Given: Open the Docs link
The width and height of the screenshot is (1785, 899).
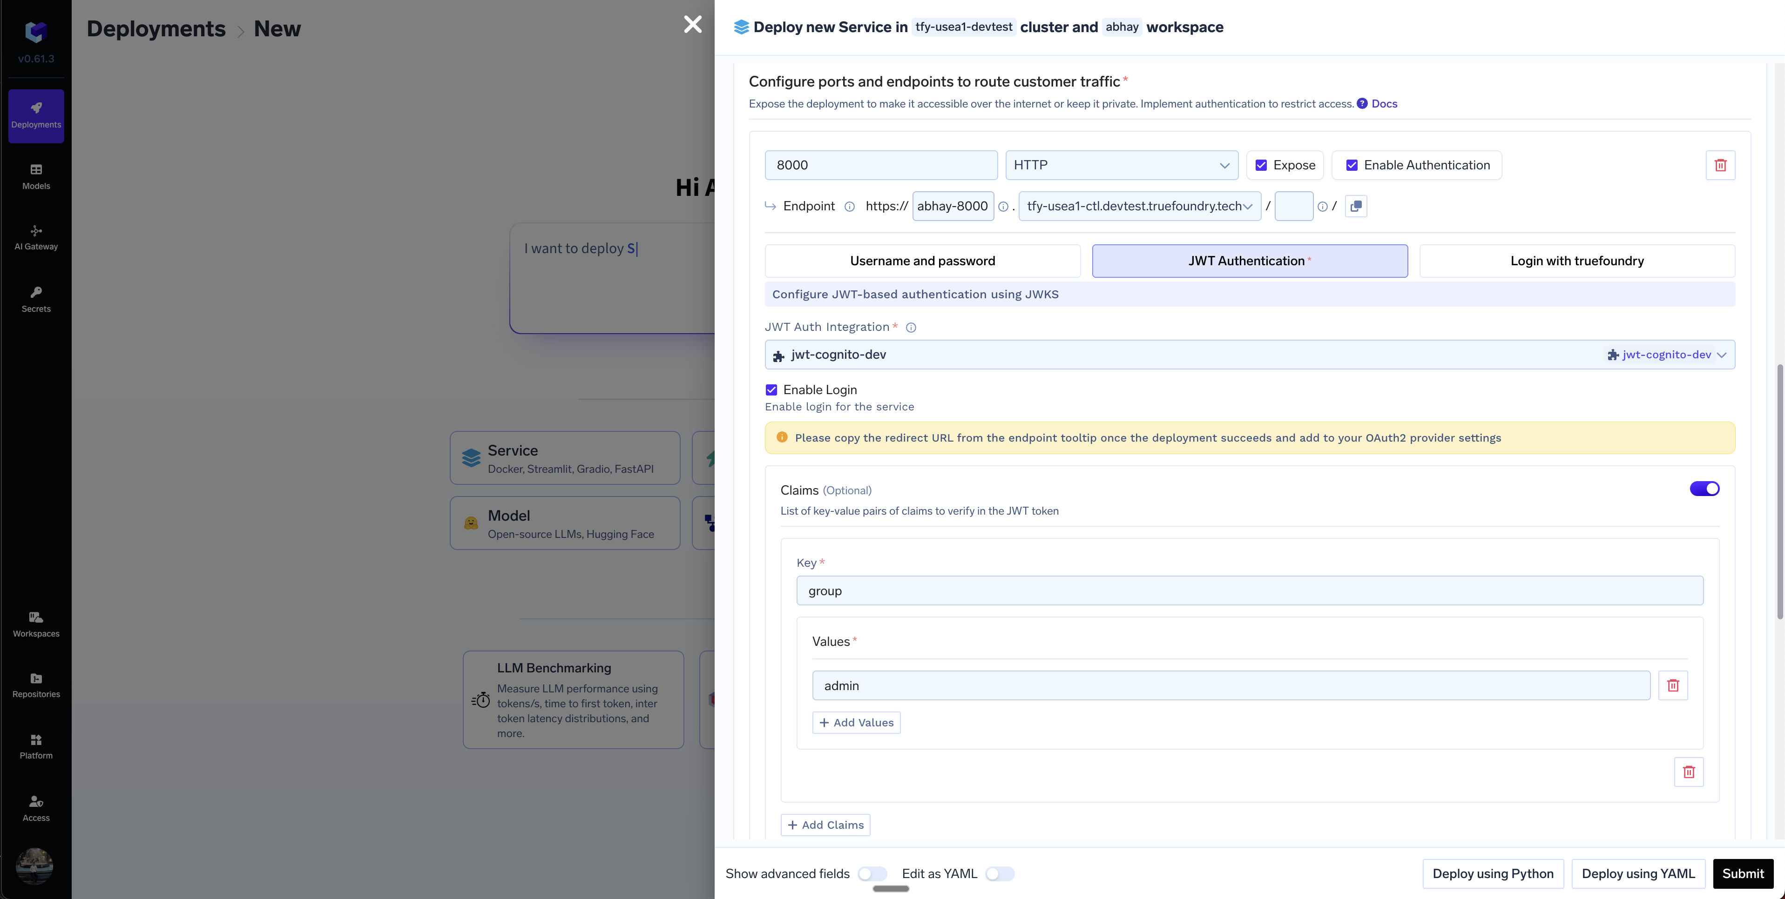Looking at the screenshot, I should click(x=1384, y=103).
